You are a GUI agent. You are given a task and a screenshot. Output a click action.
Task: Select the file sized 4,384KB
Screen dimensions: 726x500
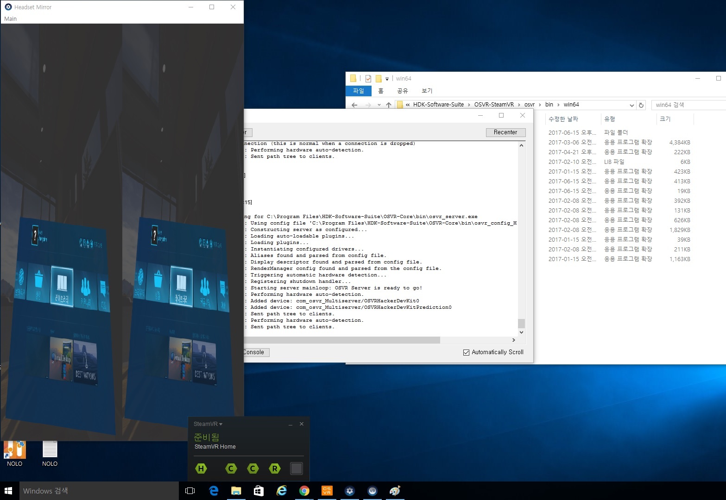[x=619, y=142]
